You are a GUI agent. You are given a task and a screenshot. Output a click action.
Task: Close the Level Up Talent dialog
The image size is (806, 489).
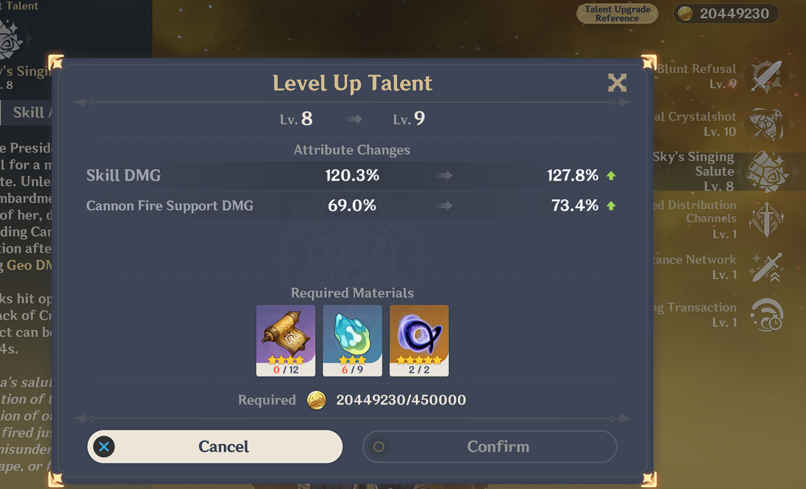pyautogui.click(x=617, y=83)
